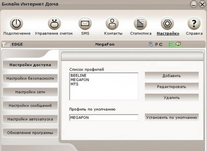
Task: Open Настройки доступа section
Action: pyautogui.click(x=30, y=65)
